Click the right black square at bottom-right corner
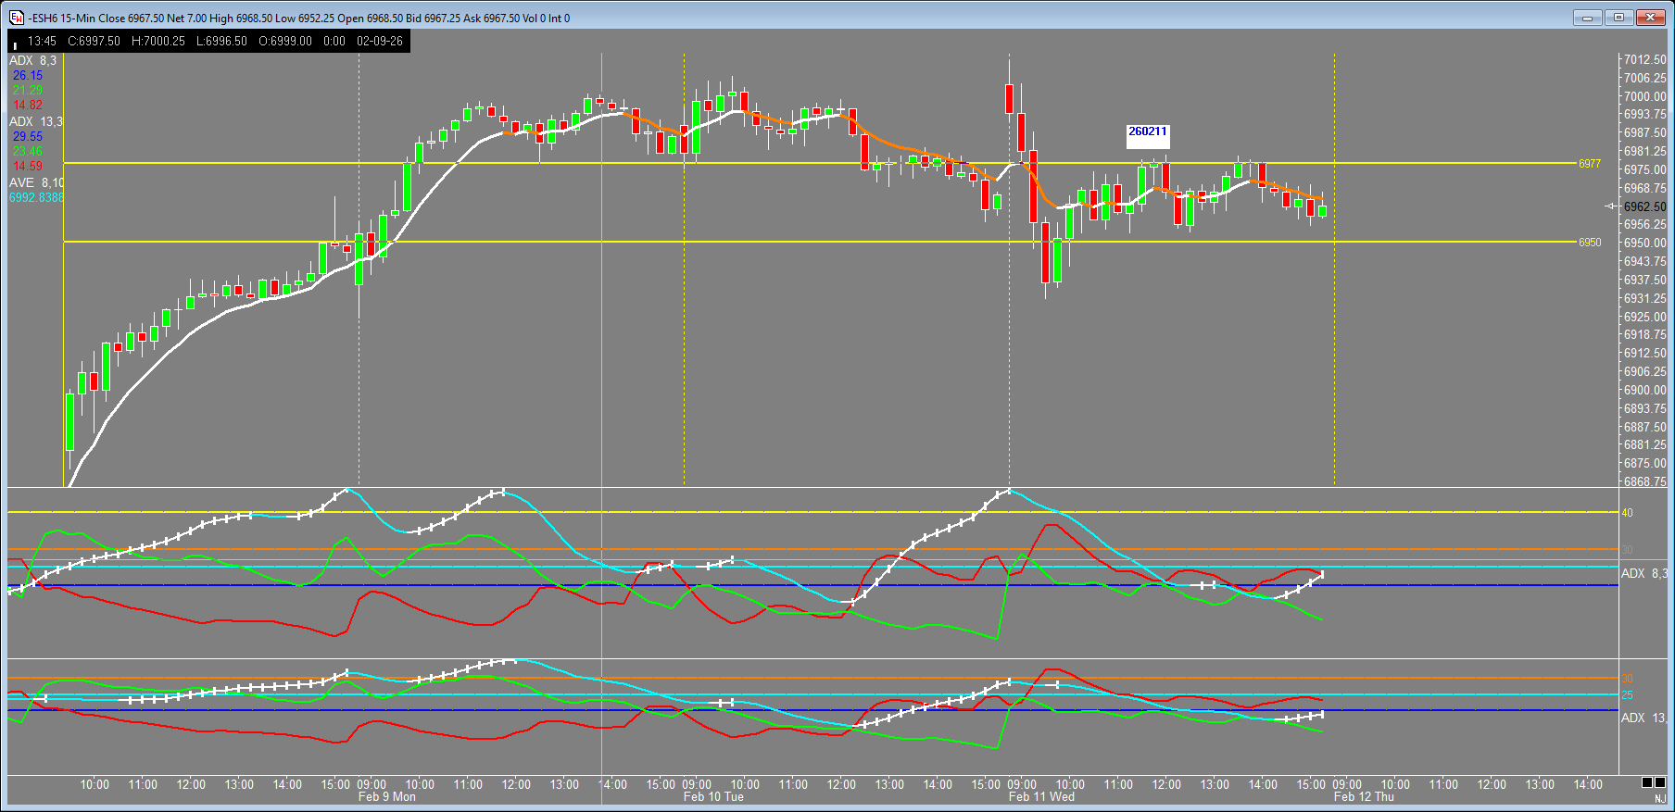The height and width of the screenshot is (812, 1675). tap(1659, 782)
